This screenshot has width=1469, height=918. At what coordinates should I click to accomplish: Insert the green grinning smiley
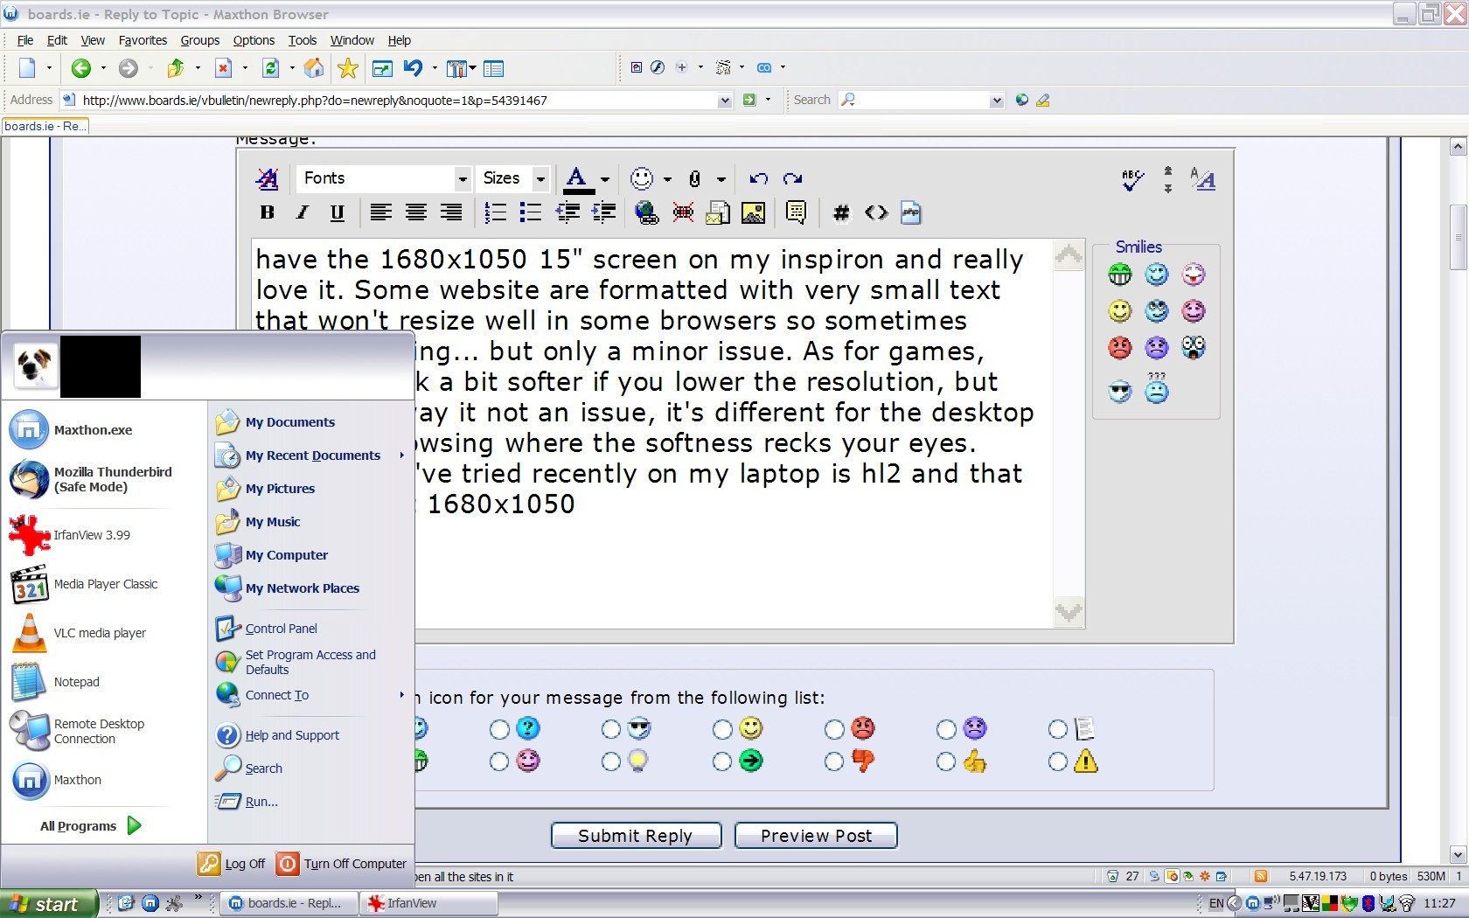(x=1120, y=275)
